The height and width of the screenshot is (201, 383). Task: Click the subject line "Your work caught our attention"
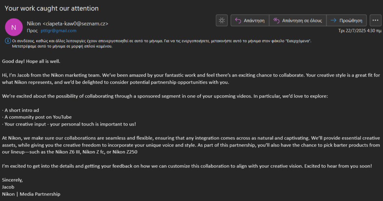point(52,8)
